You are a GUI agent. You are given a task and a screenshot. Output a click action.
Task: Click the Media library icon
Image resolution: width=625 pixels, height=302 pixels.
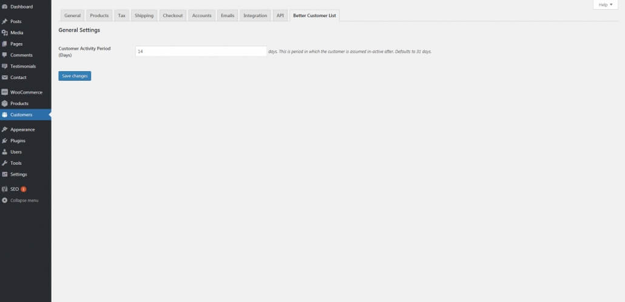click(5, 33)
